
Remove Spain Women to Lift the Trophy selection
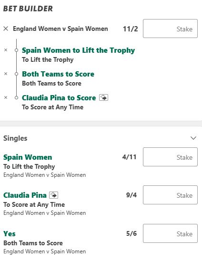click(x=6, y=50)
